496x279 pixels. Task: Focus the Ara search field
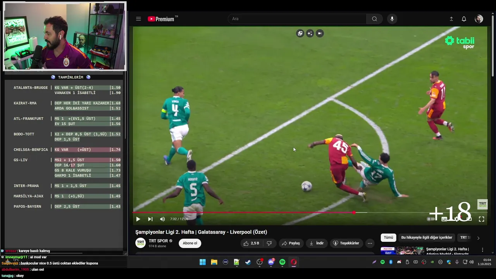pyautogui.click(x=297, y=19)
